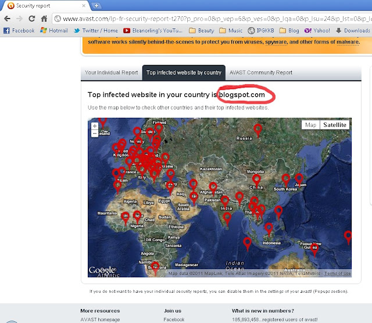Click the browser forward arrow
The width and height of the screenshot is (372, 323).
19,19
